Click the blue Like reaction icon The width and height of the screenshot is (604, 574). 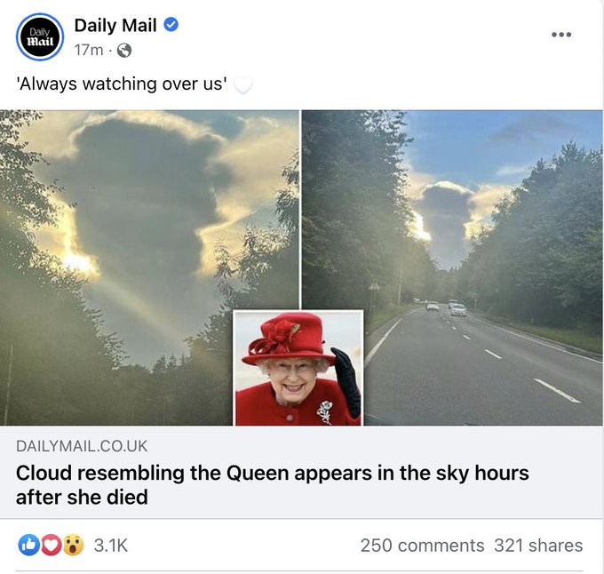coord(28,545)
